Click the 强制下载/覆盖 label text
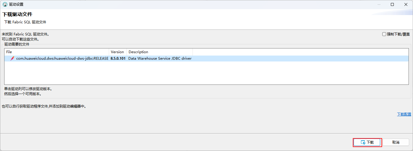 click(398, 34)
